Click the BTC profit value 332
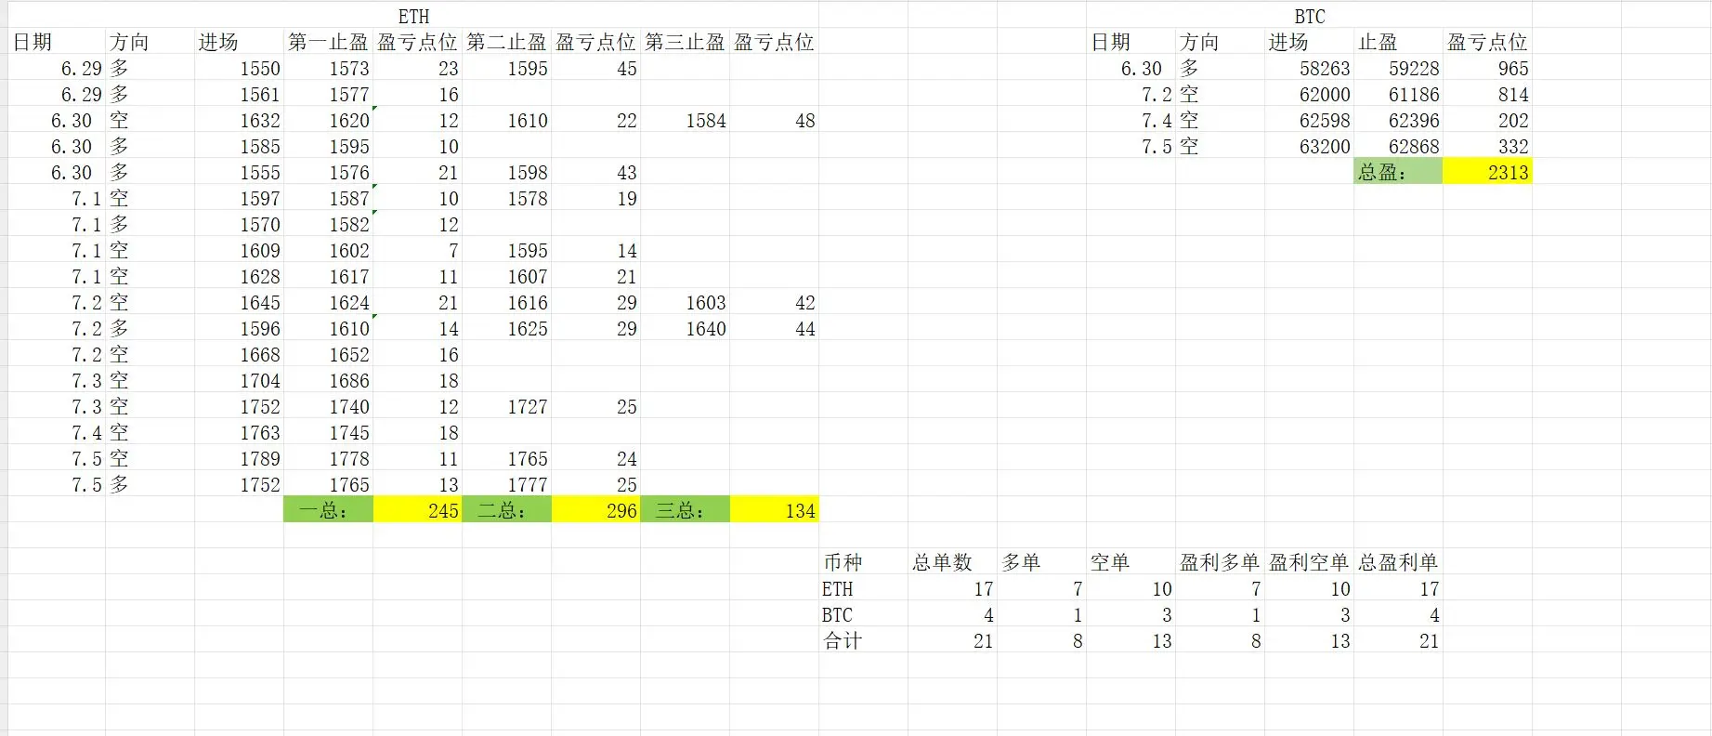Image resolution: width=1712 pixels, height=736 pixels. (x=1487, y=146)
